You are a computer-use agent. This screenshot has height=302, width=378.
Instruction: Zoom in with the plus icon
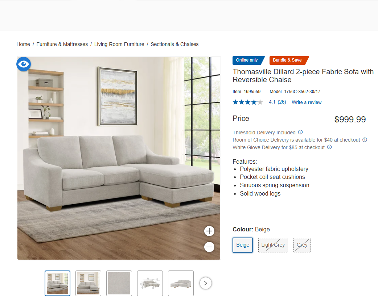209,231
